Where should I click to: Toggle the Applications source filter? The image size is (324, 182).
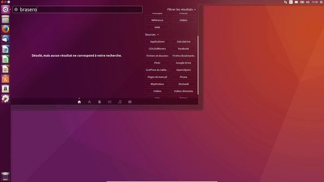pos(157,41)
